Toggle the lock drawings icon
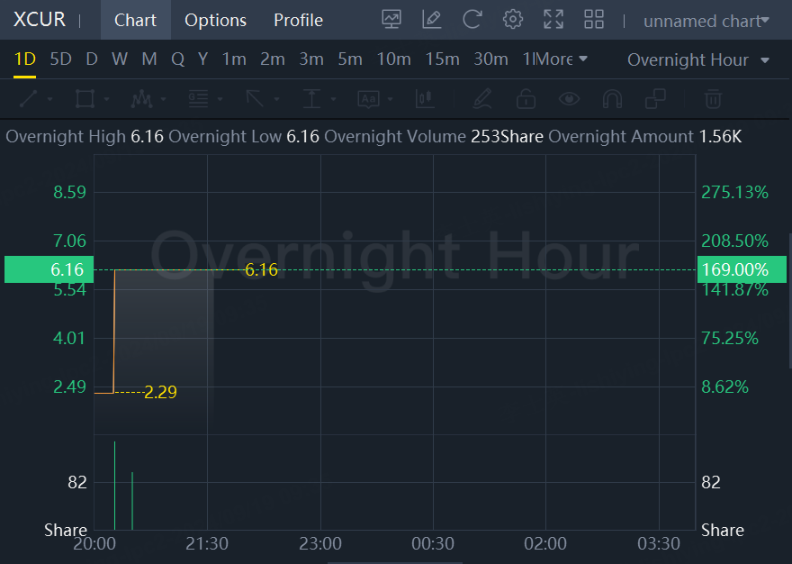The width and height of the screenshot is (792, 564). [x=526, y=98]
